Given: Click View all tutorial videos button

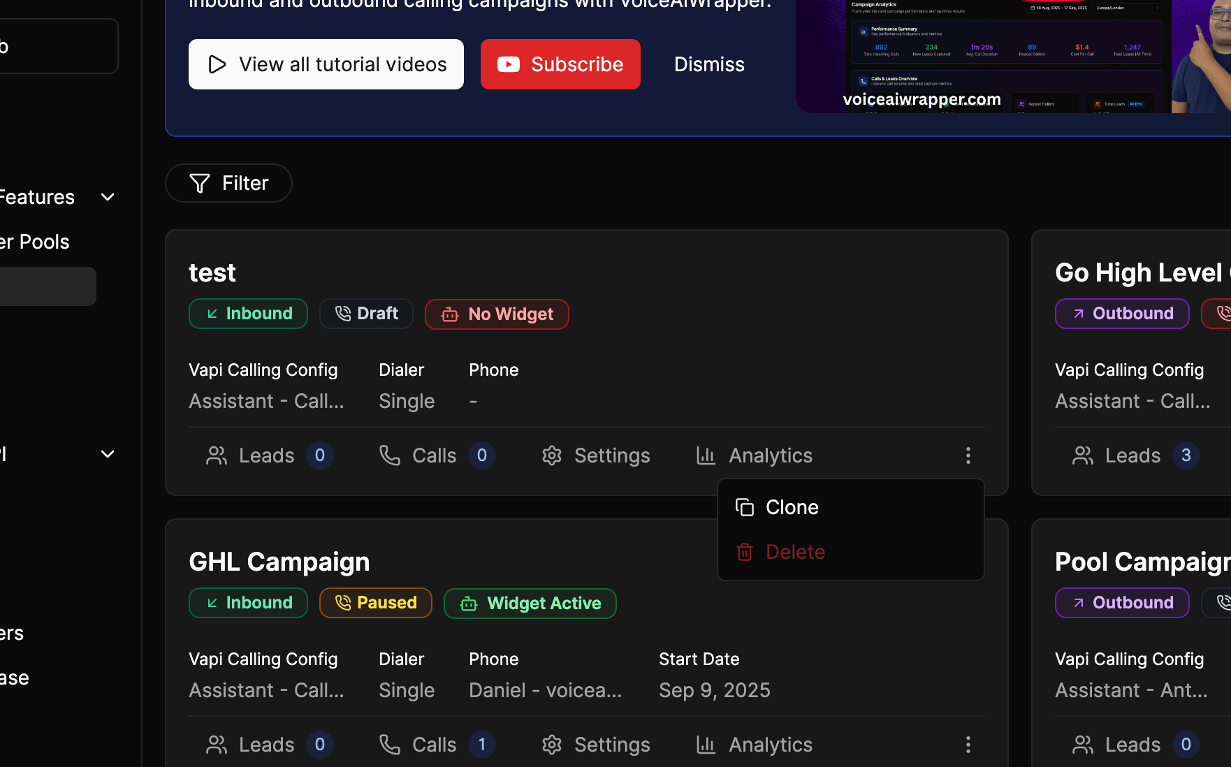Looking at the screenshot, I should pos(326,64).
